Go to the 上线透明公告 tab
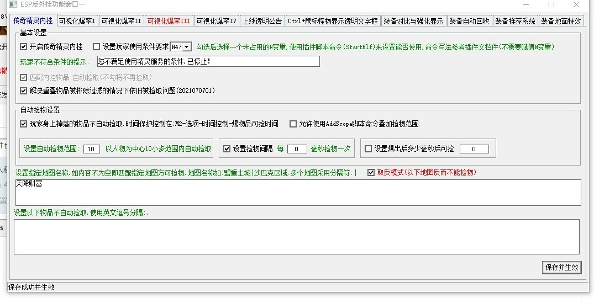 pyautogui.click(x=262, y=22)
